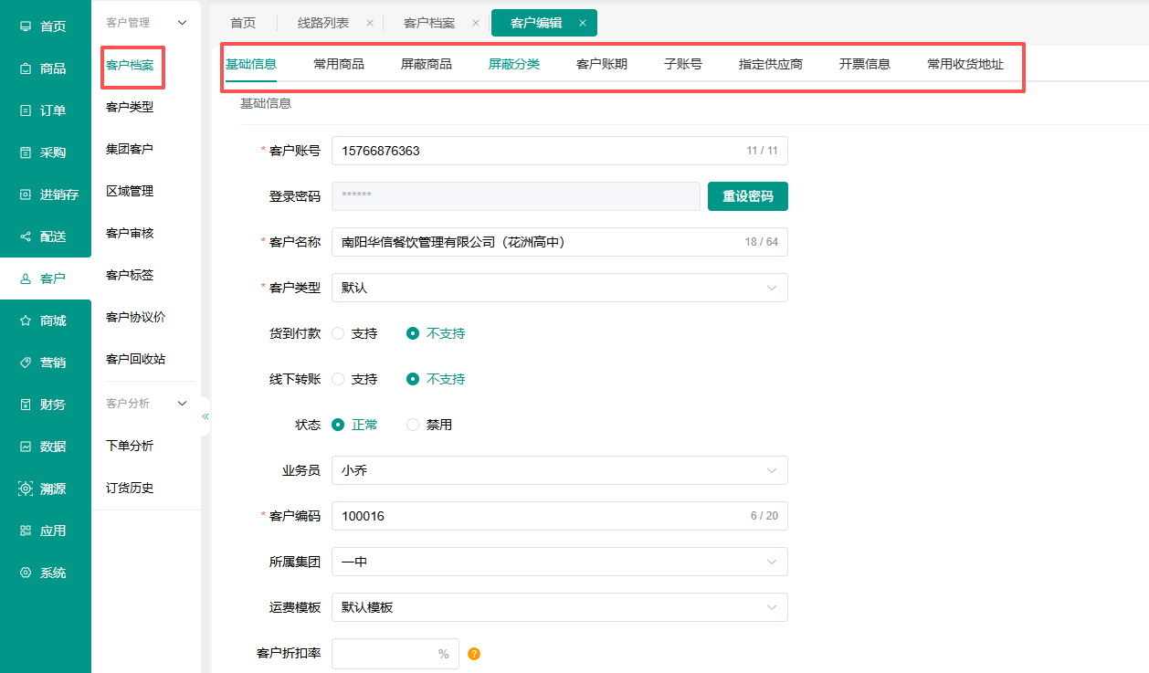Click the 系统 settings gear icon
The width and height of the screenshot is (1149, 673).
pyautogui.click(x=26, y=573)
